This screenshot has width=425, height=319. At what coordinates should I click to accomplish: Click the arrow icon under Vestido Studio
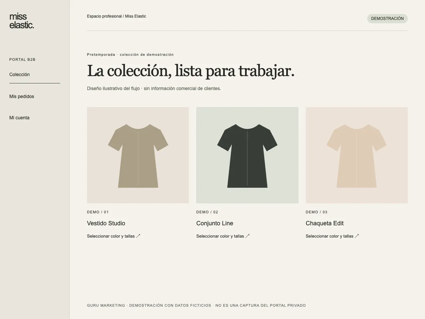(x=138, y=236)
